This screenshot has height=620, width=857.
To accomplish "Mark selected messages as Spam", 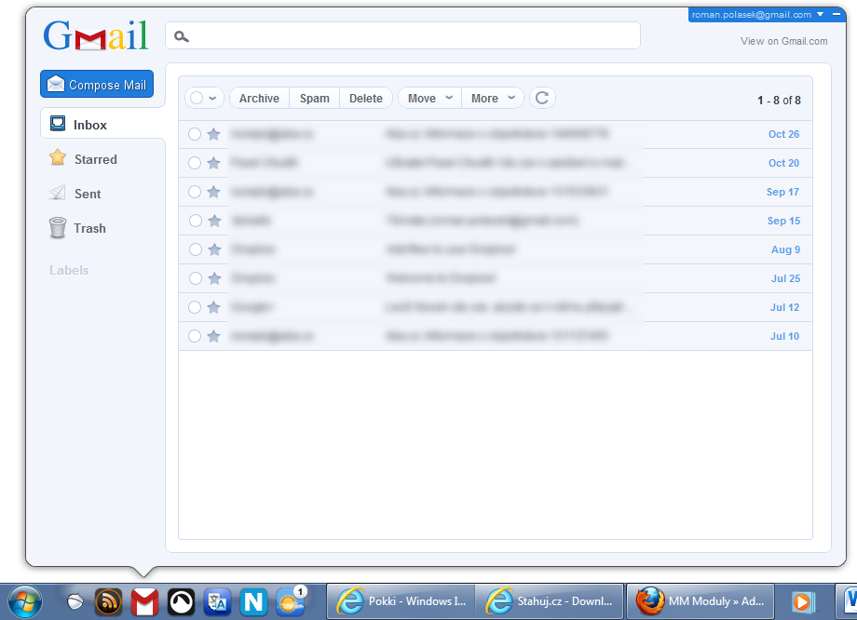I will click(x=314, y=99).
